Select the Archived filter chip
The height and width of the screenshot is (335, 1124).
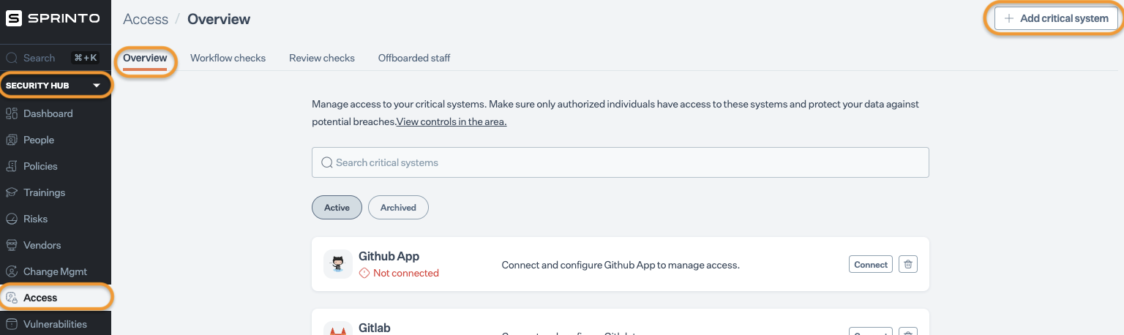(398, 207)
